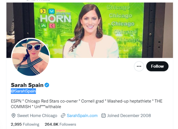Click the chain link icon beside SarahSpain.com
This screenshot has width=178, height=129.
63,115
